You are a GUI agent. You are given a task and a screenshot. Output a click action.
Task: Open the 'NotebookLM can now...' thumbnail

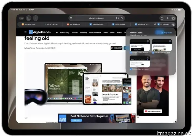tap(140, 61)
